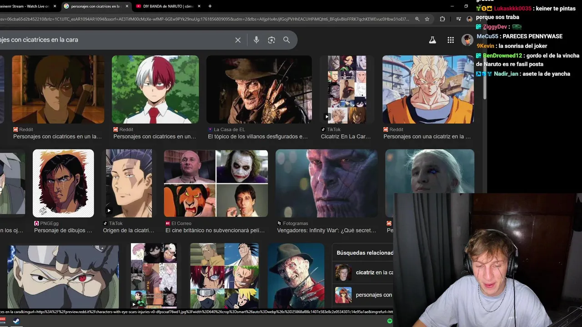The height and width of the screenshot is (327, 582).
Task: Open the Freddy Krueger La Casa de EL image
Action: coord(259,89)
